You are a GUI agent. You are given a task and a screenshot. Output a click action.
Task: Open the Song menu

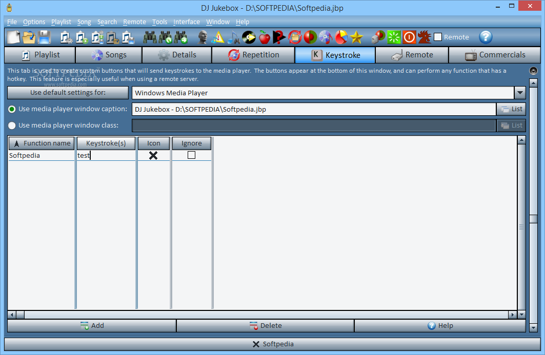84,22
